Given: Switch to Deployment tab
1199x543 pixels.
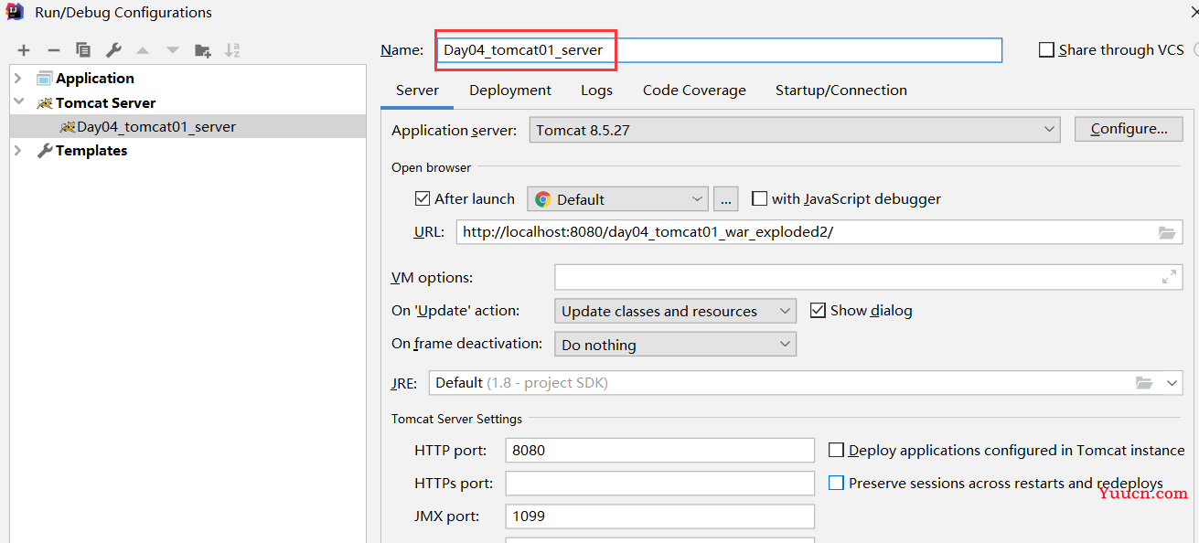Looking at the screenshot, I should (510, 90).
